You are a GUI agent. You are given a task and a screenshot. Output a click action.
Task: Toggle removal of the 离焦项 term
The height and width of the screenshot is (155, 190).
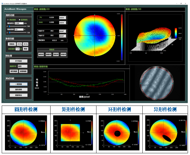click(x=41, y=54)
